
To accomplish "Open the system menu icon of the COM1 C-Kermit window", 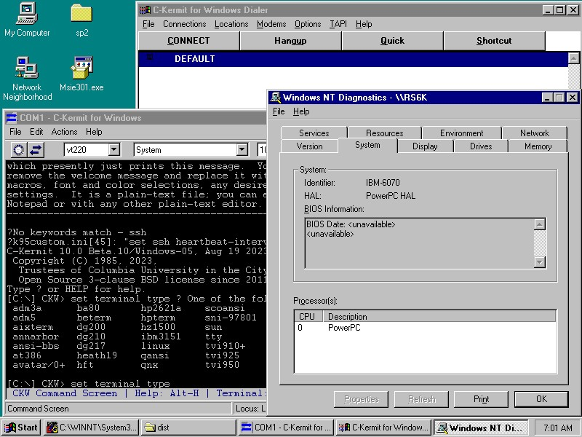I will [x=12, y=118].
